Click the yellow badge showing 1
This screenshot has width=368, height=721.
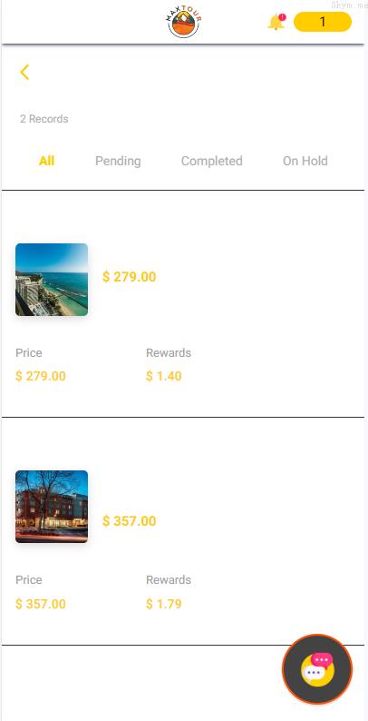point(323,22)
